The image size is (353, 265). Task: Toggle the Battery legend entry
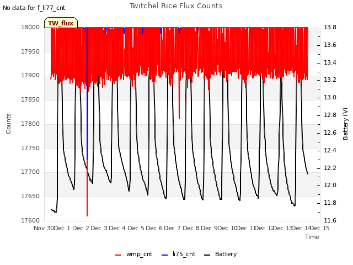click(220, 254)
